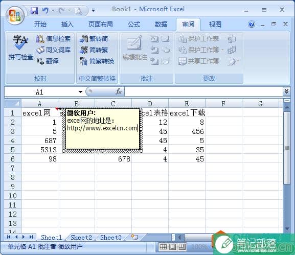The width and height of the screenshot is (295, 255).
Task: Click the Select All corner box
Action: tap(13, 104)
